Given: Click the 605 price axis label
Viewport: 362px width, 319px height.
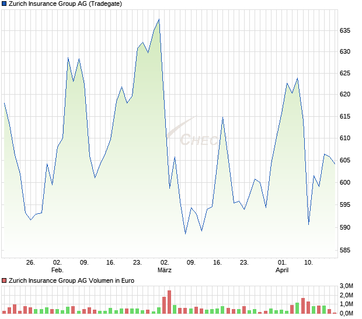Looking at the screenshot, I should tap(344, 160).
